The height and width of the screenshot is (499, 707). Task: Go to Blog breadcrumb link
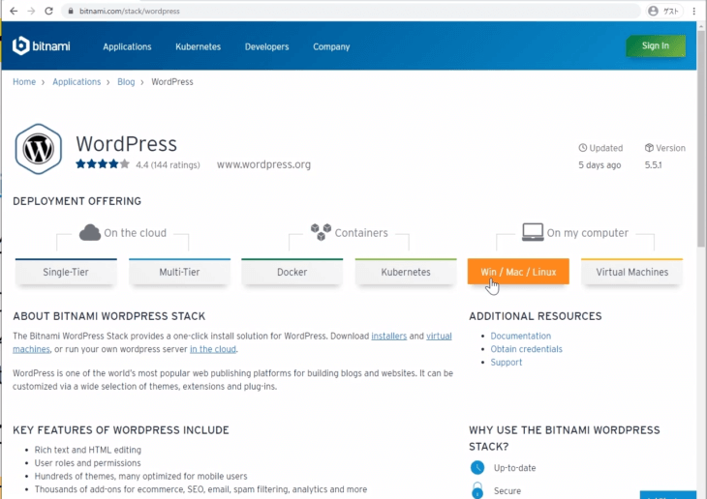coord(126,82)
